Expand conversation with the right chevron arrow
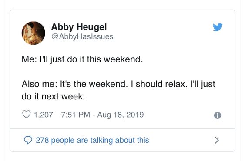Screen dimensions: 245x161 coord(217,140)
